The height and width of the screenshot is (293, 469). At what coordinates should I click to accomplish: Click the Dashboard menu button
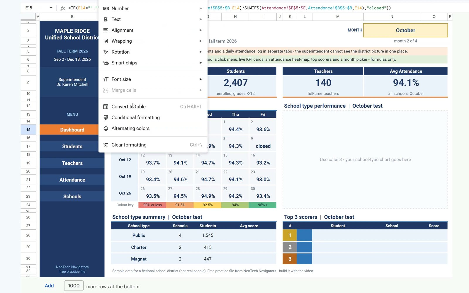click(x=72, y=130)
